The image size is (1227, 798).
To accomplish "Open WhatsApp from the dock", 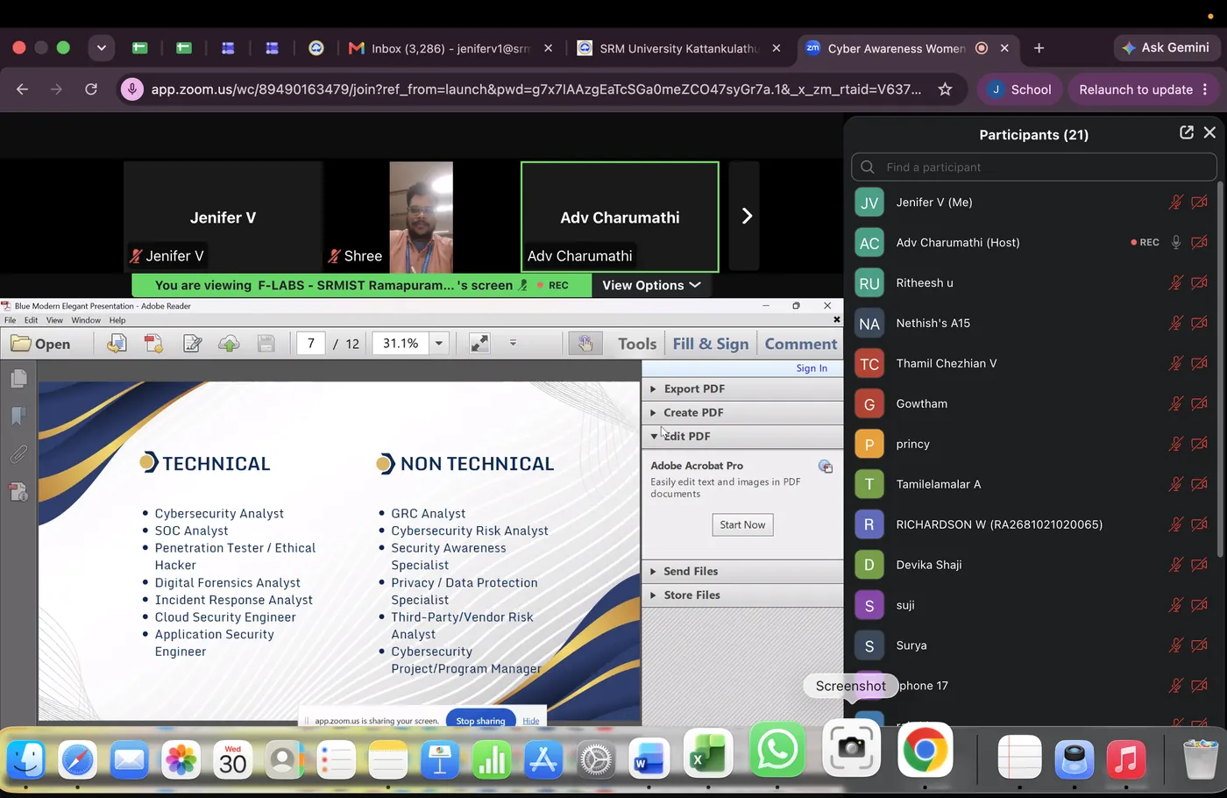I will tap(777, 751).
